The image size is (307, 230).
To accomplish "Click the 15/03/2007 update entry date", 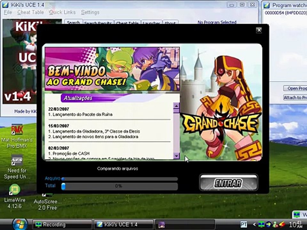I will 59,126.
